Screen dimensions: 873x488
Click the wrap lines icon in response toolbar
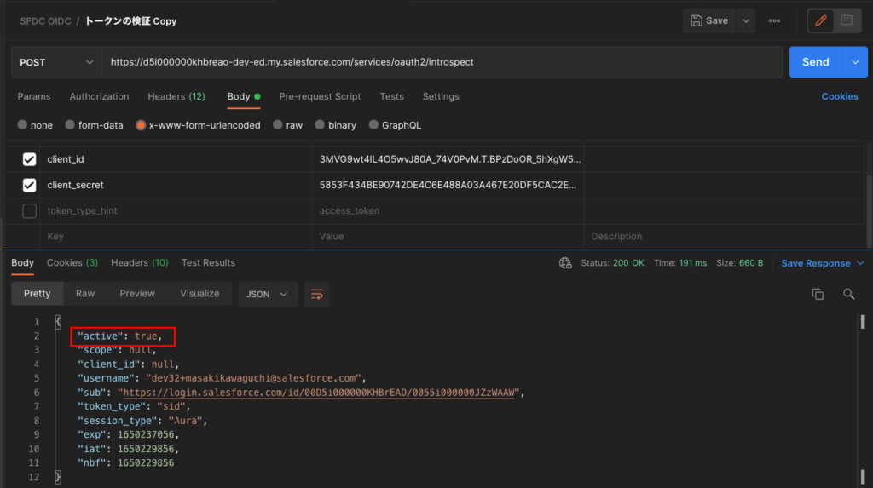(x=317, y=294)
